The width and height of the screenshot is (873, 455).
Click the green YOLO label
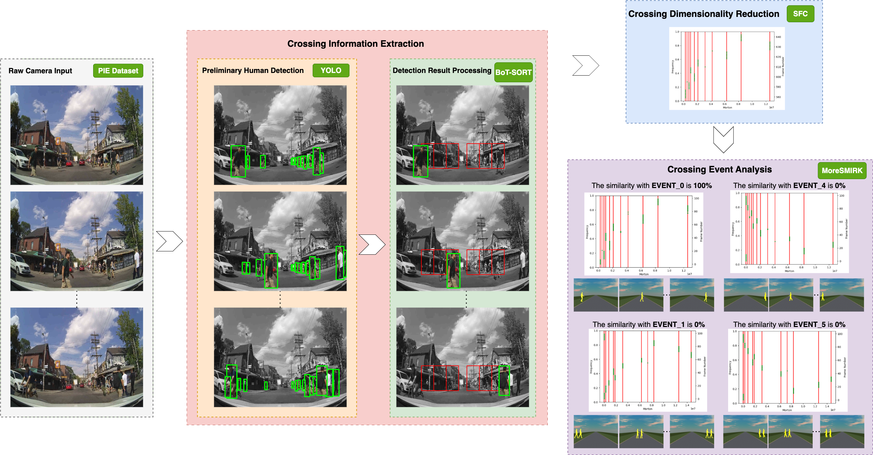coord(331,71)
